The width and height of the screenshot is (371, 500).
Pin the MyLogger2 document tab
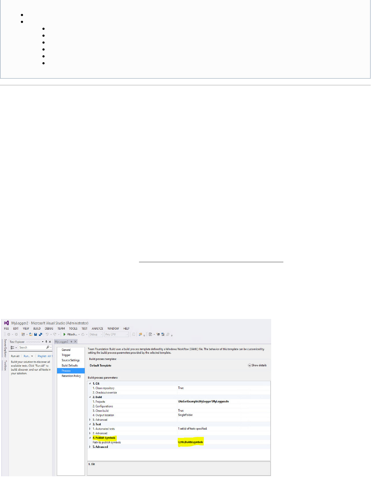pos(71,342)
